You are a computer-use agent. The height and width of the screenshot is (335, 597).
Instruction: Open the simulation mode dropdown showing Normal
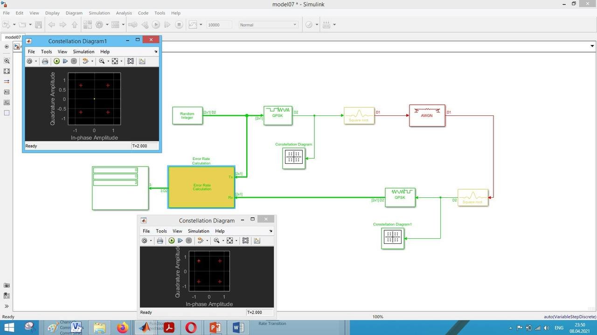(x=268, y=25)
